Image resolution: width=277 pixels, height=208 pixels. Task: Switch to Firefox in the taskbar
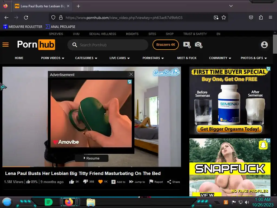click(x=69, y=202)
